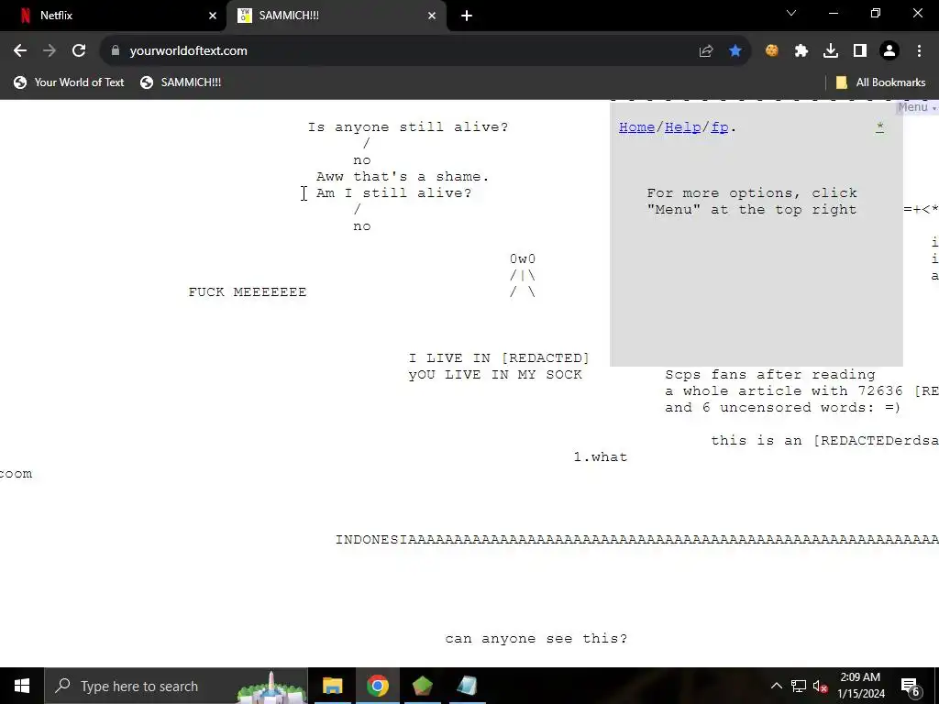
Task: Open the clock showing 2:09 AM
Action: (860, 686)
